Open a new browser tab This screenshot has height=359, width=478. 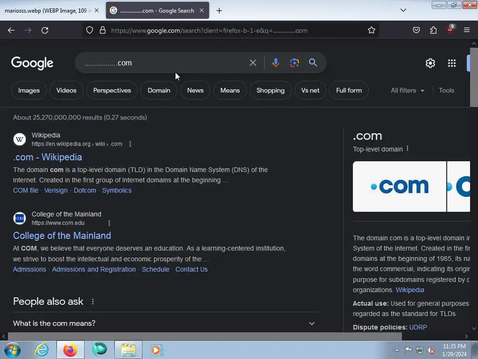pos(219,11)
